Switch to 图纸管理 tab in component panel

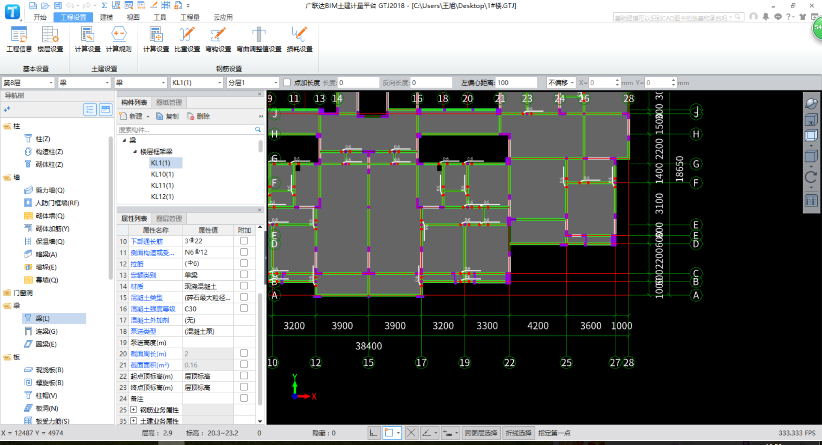169,102
